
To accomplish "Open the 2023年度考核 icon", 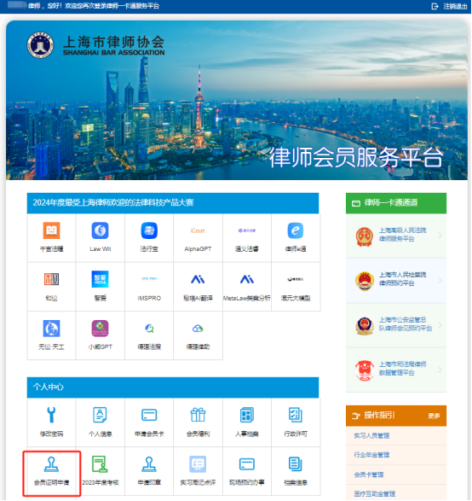I will point(100,464).
